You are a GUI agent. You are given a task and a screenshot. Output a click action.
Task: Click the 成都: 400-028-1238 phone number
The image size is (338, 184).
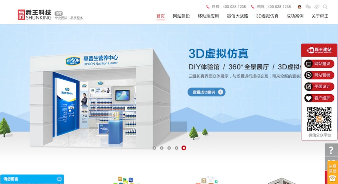coord(229,7)
